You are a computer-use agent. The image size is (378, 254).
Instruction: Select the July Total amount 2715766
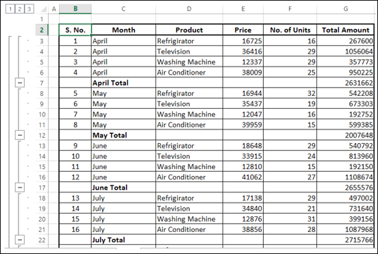pos(346,240)
